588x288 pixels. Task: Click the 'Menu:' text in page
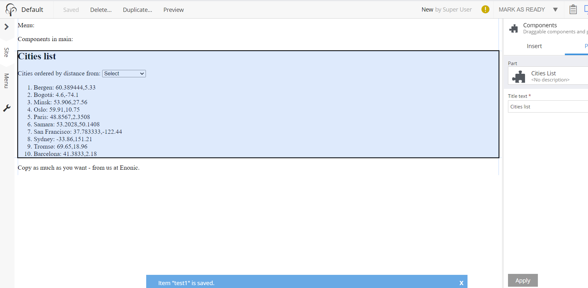(26, 25)
